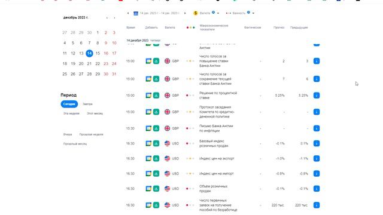
Task: Open info for 'Письмо Банка Англии по инфляции'
Action: pyautogui.click(x=317, y=128)
